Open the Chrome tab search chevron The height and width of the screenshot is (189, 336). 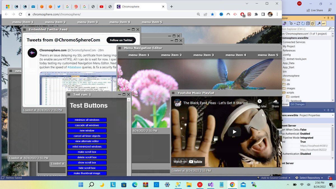(247, 3)
